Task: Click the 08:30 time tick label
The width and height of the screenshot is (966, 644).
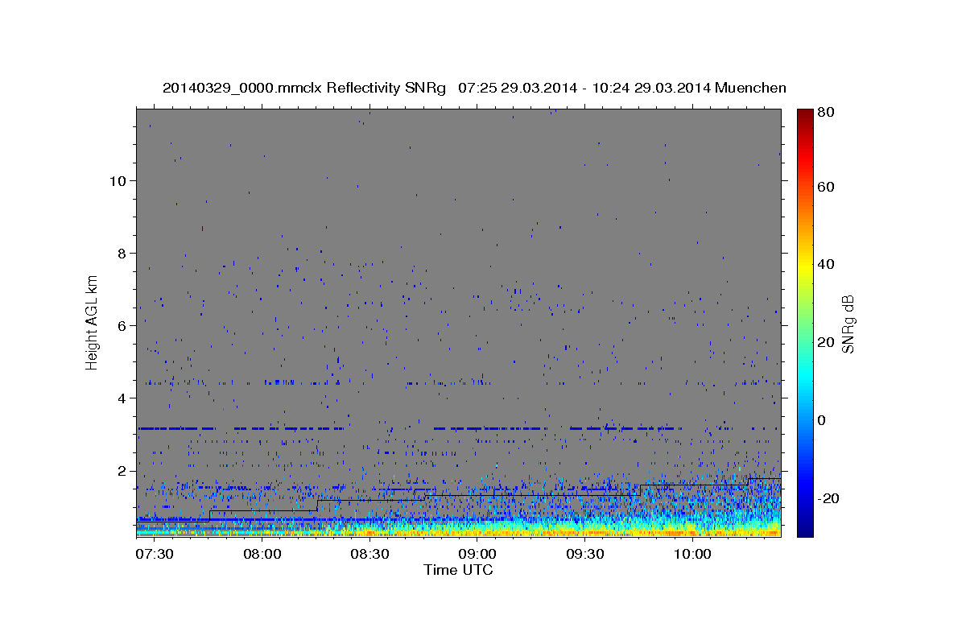Action: (x=369, y=554)
